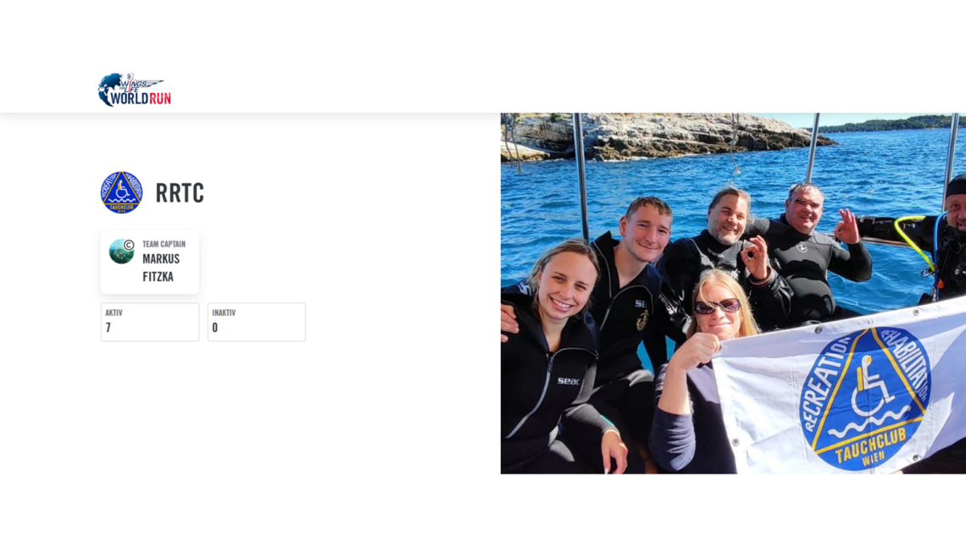
Task: Click the round RRTC team badge
Action: 121,192
